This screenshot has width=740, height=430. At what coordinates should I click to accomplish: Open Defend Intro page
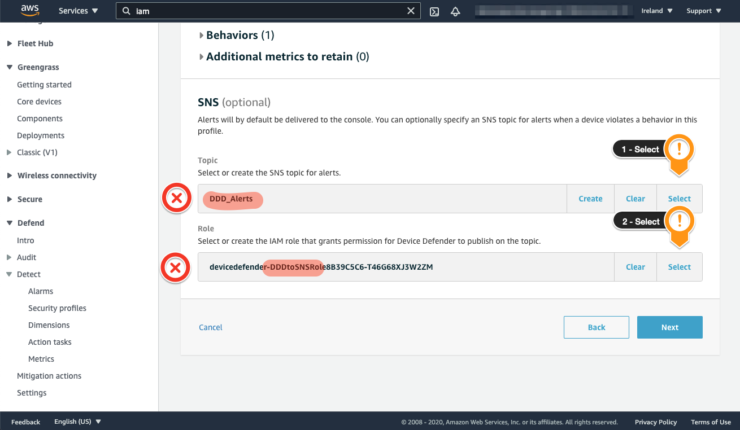coord(25,240)
